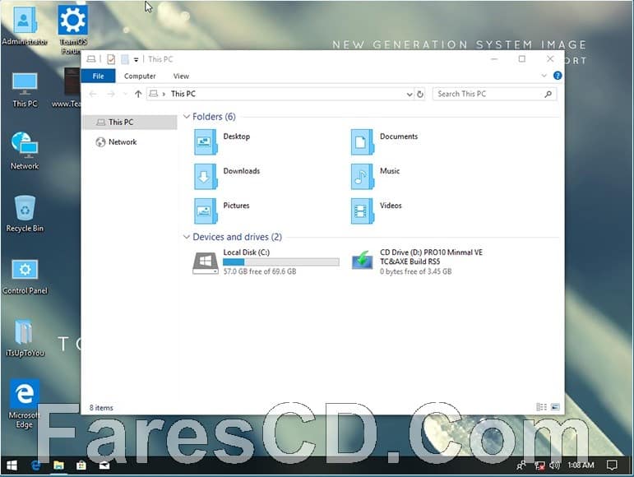634x477 pixels.
Task: Go up one level with up arrow
Action: click(138, 94)
